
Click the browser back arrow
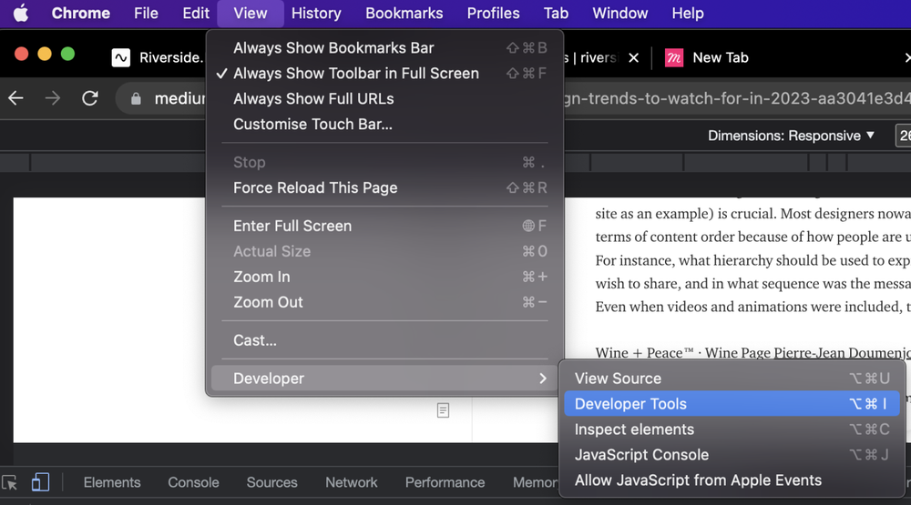tap(16, 98)
